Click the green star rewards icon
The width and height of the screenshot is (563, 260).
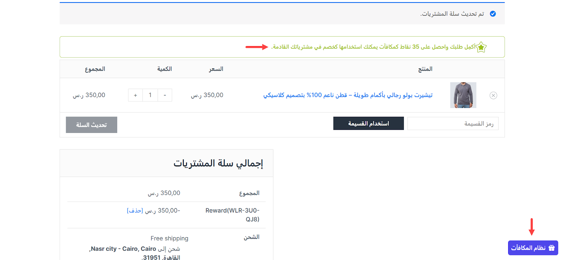tap(481, 47)
